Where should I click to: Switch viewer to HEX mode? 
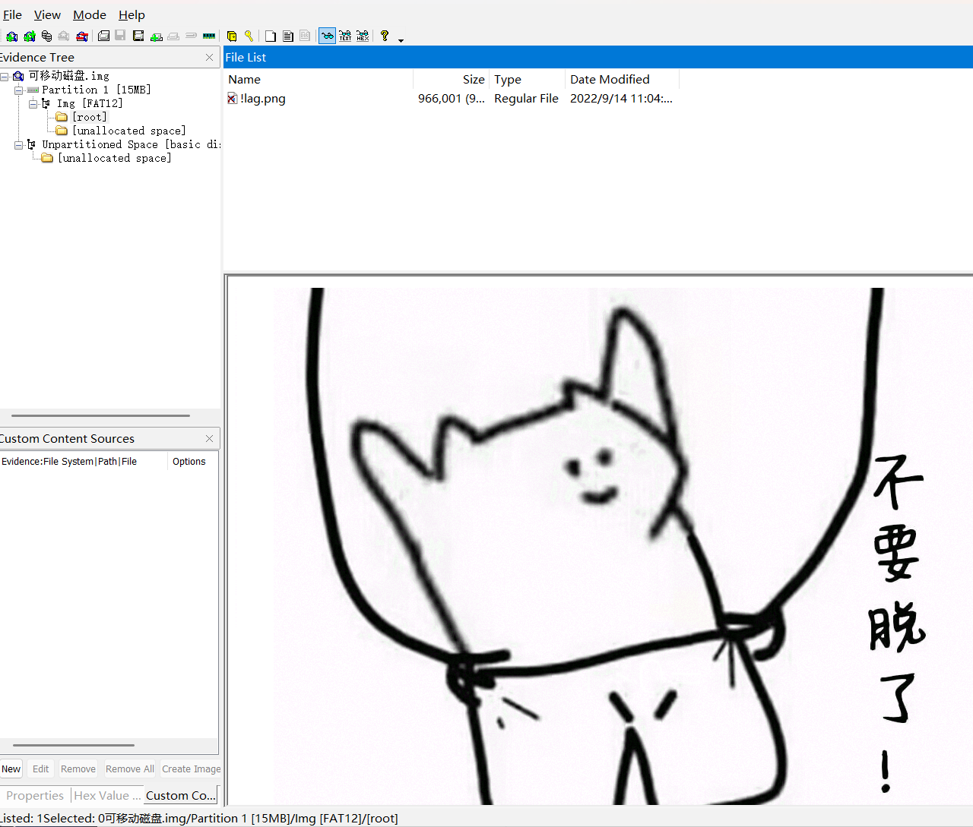coord(363,36)
